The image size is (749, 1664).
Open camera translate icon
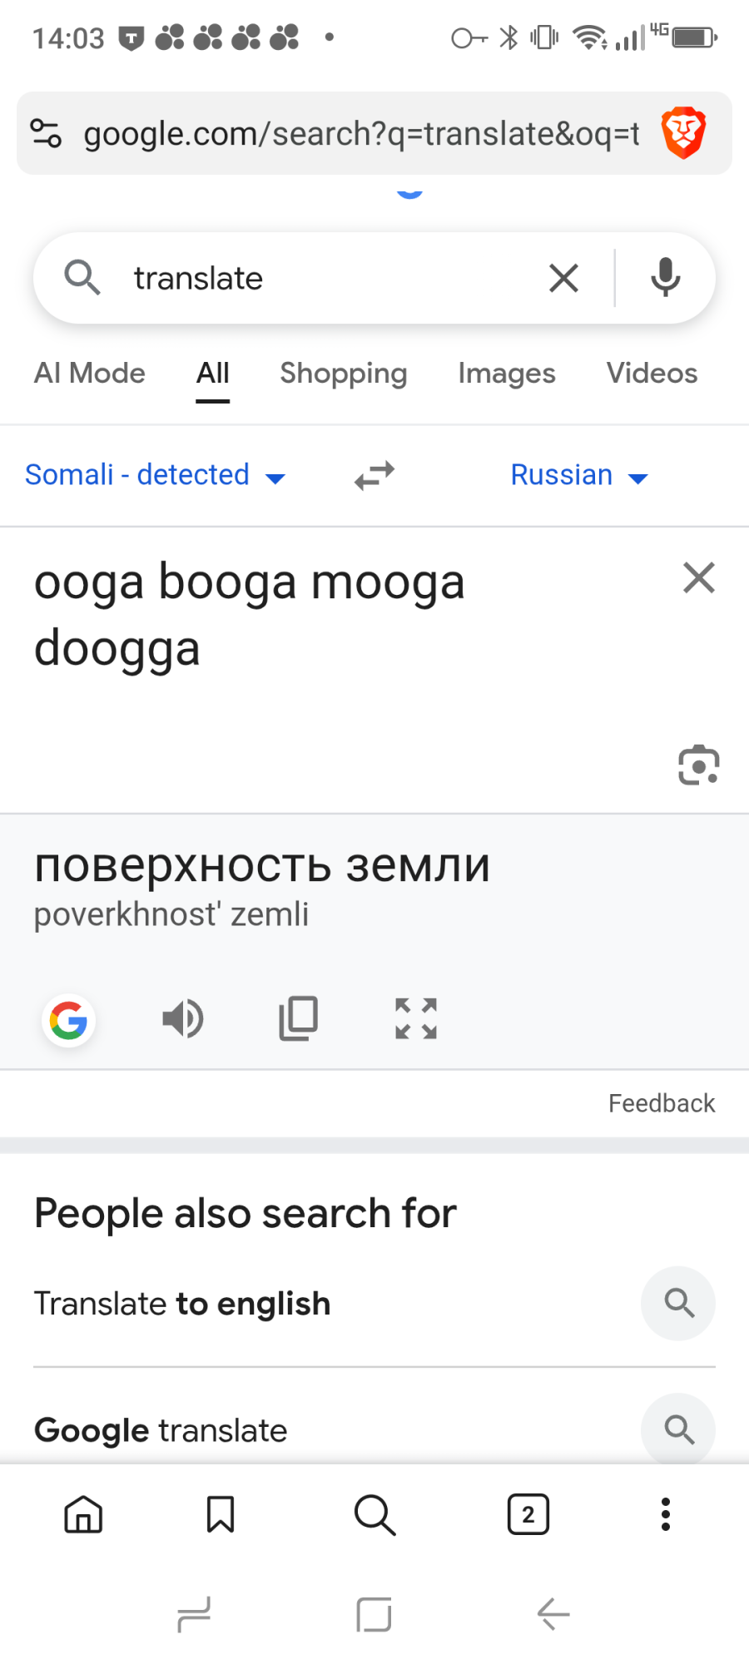[x=698, y=765]
